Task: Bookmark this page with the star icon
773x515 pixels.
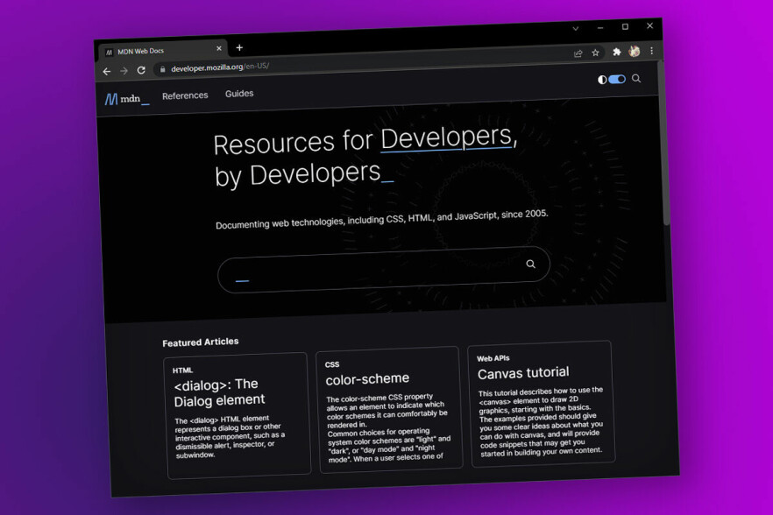Action: (596, 53)
